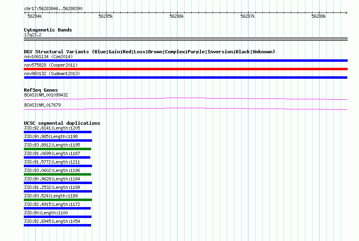Click the chr17:56283846..56288390 coordinate label
This screenshot has width=359, height=241.
[53, 9]
